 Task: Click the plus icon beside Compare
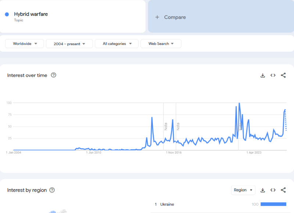pyautogui.click(x=157, y=17)
